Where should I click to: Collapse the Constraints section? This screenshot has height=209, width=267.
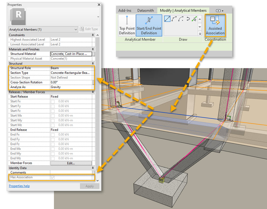(x=93, y=35)
